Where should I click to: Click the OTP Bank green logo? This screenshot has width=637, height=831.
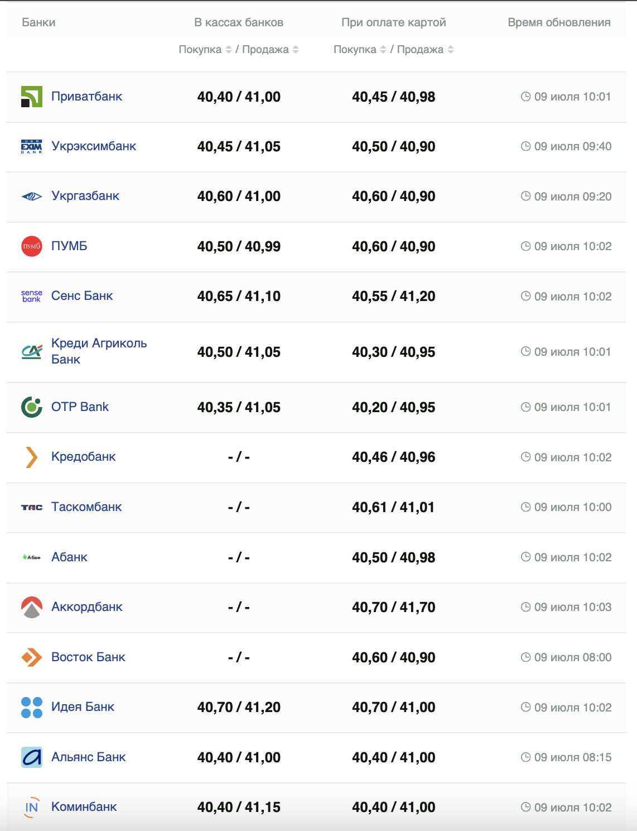(x=32, y=407)
